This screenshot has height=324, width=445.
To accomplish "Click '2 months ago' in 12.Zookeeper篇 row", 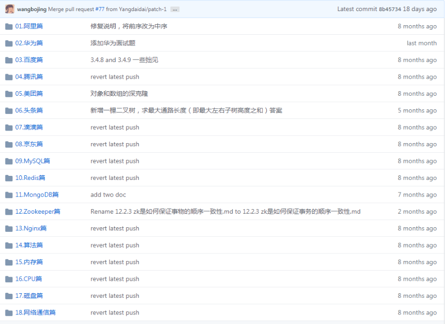I will 417,212.
